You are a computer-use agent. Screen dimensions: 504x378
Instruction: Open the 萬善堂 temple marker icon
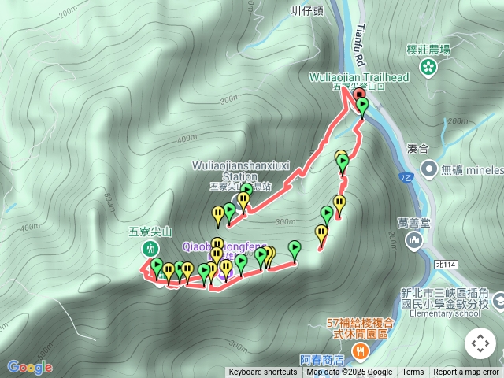click(414, 241)
